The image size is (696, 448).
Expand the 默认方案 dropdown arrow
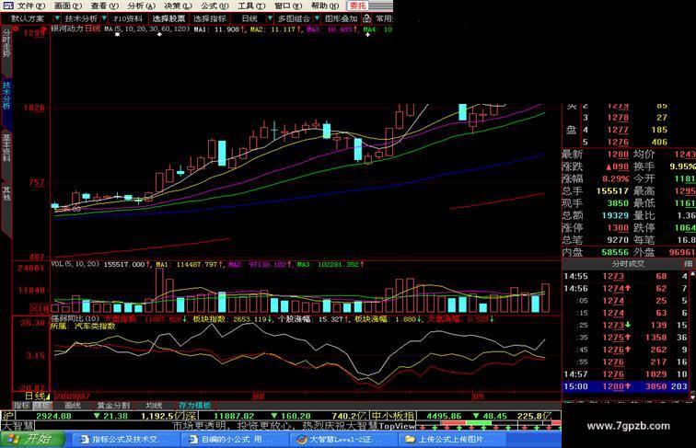[57, 18]
